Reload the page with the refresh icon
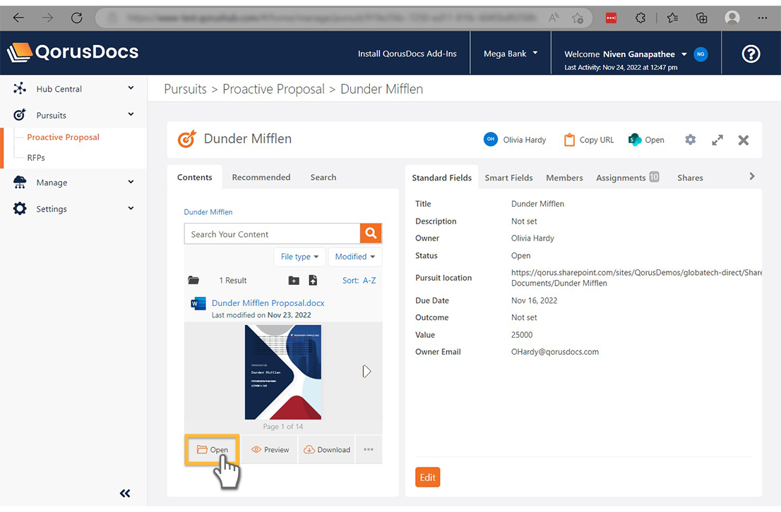 tap(77, 18)
